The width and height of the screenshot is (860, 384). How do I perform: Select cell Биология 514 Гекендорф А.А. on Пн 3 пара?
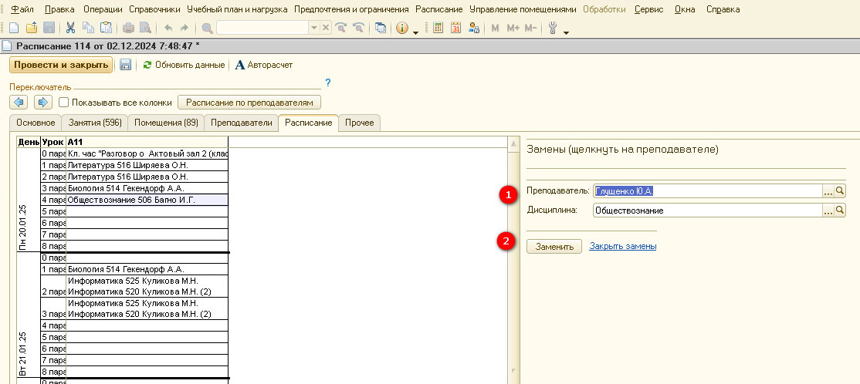[147, 188]
